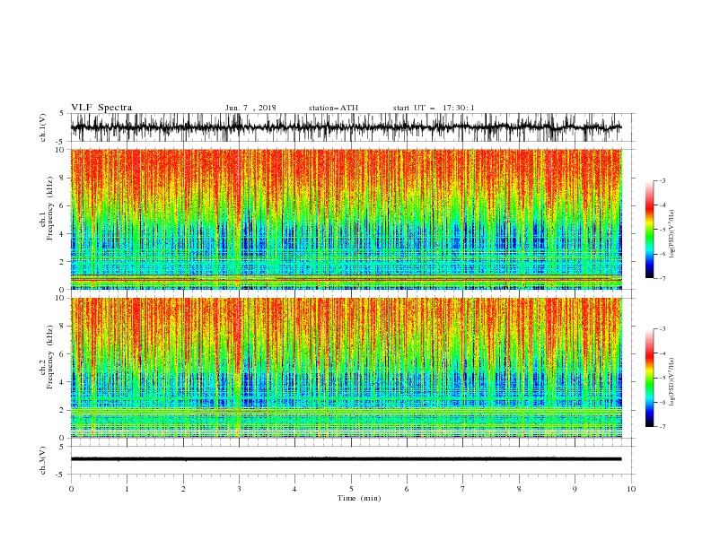Image resolution: width=711 pixels, height=549 pixels.
Task: Click time axis tick label "10"
Action: pos(631,489)
